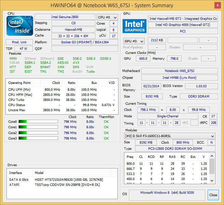Click the Intel Genuine-2800 CPU name field
This screenshot has height=205, width=224.
[x=65, y=17]
